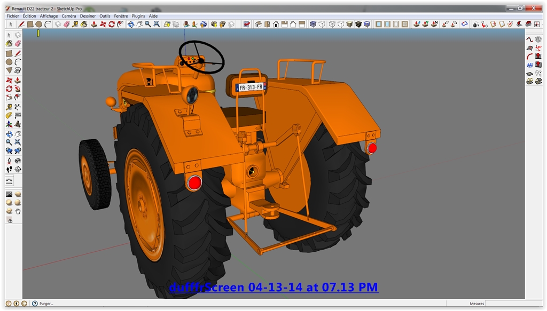The image size is (547, 311).
Task: Open the Aide menu
Action: pos(153,16)
